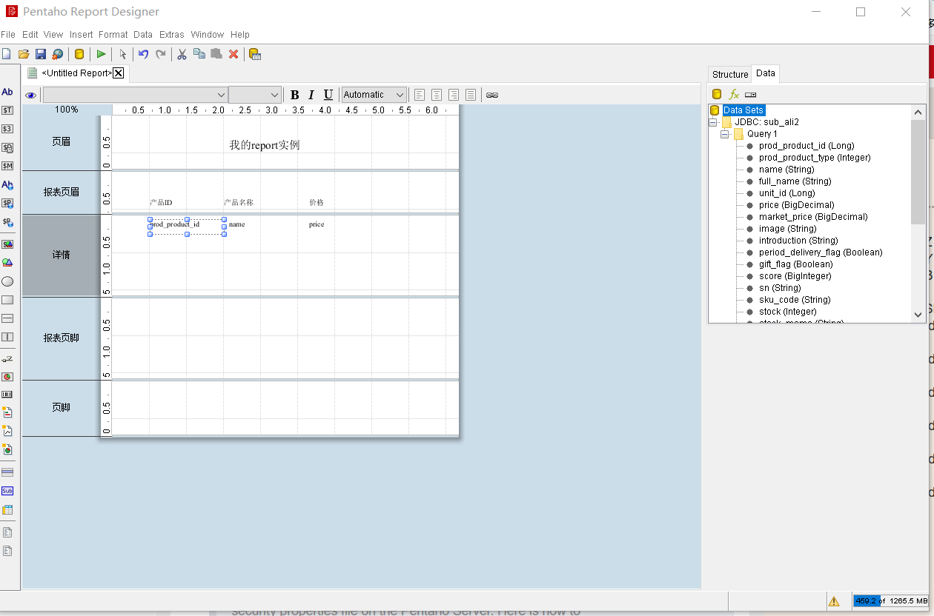The height and width of the screenshot is (616, 934).
Task: Create a new report with toolbar icon
Action: [7, 54]
